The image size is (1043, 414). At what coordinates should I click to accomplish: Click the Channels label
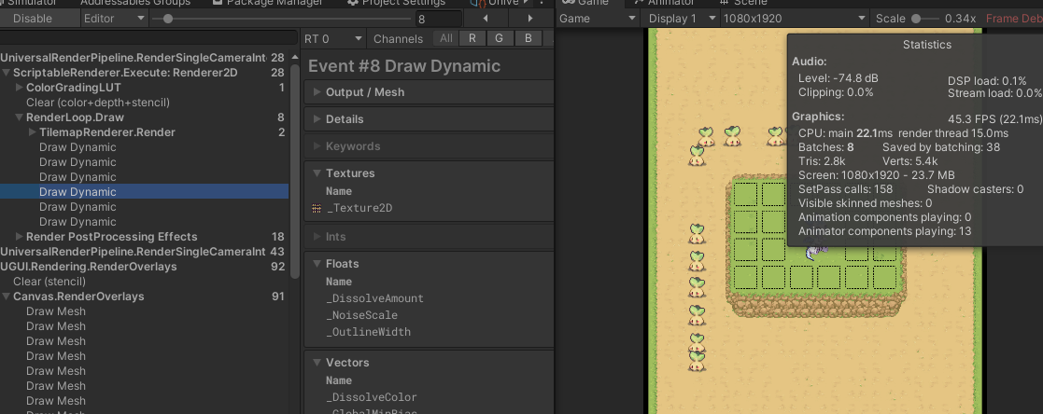pyautogui.click(x=399, y=39)
